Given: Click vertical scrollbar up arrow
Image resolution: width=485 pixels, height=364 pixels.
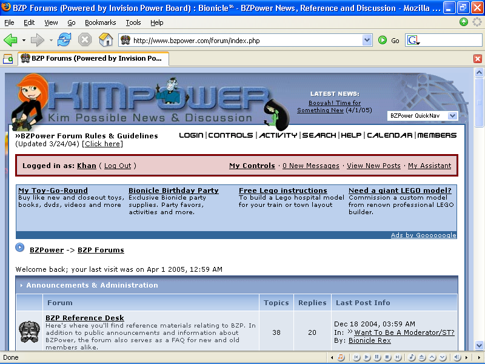Looking at the screenshot, I should click(479, 73).
